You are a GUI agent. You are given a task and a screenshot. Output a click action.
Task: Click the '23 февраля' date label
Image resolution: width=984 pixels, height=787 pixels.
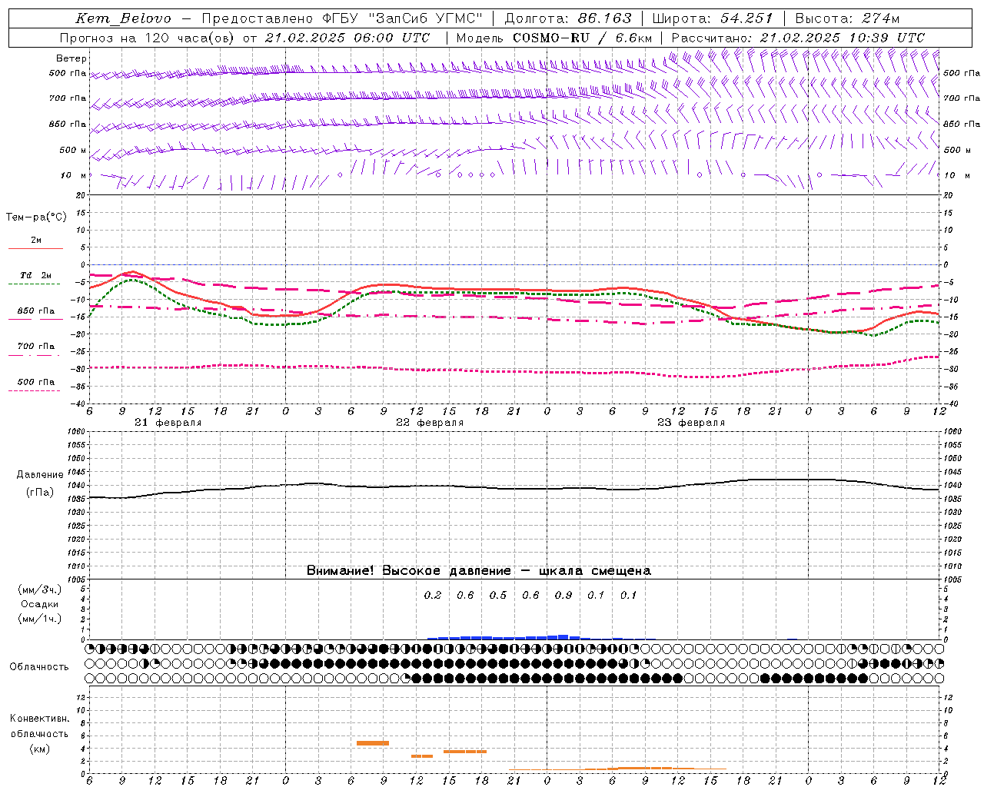coord(691,423)
